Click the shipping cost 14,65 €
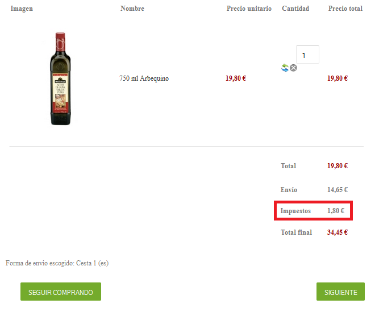The image size is (379, 312). 338,190
